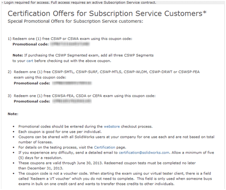
Task: Click the first offer's Promotional code label
Action: (x=31, y=44)
